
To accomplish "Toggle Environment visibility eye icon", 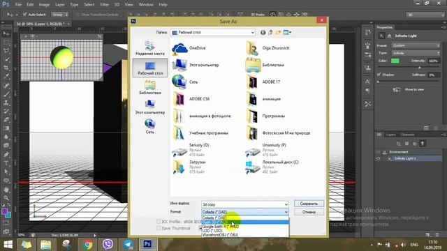I will (x=379, y=152).
